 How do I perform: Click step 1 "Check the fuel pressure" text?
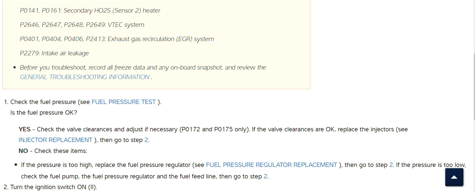click(43, 102)
